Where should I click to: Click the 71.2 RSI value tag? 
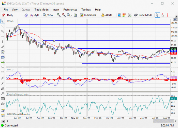click(173, 99)
